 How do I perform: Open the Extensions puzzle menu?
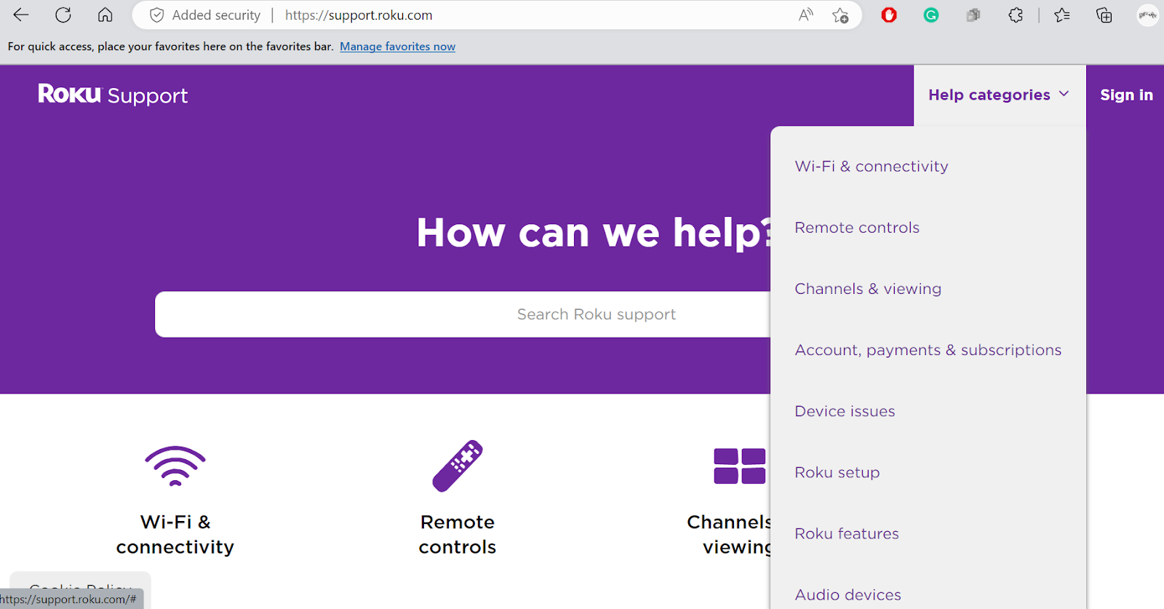click(1016, 15)
